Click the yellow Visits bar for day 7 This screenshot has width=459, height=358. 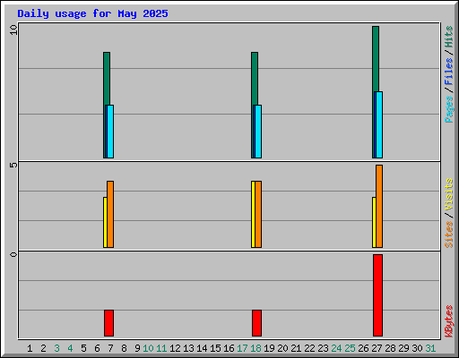click(x=105, y=222)
